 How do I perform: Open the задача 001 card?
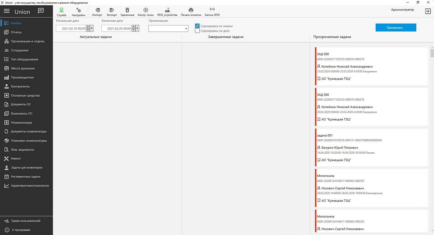372,148
